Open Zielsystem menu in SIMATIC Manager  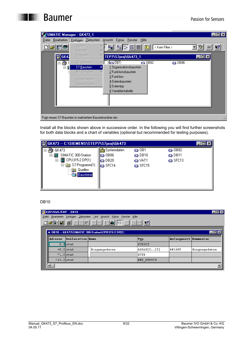click(x=92, y=40)
